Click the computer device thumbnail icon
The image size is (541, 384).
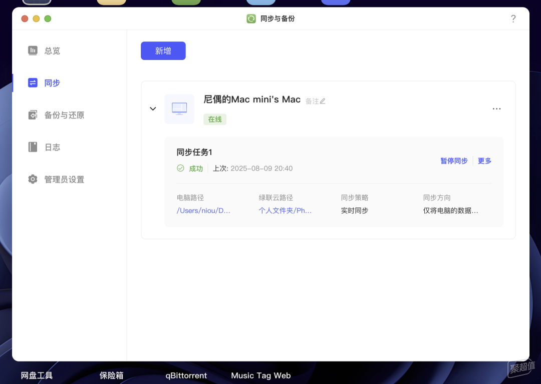tap(179, 109)
